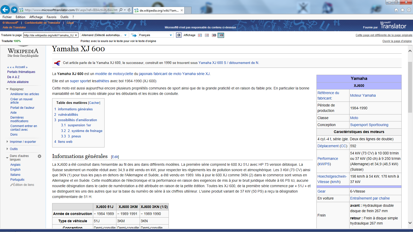Screen dimensions: 413x232
Task: Select original with hover translation view icon
Action: 214,35
